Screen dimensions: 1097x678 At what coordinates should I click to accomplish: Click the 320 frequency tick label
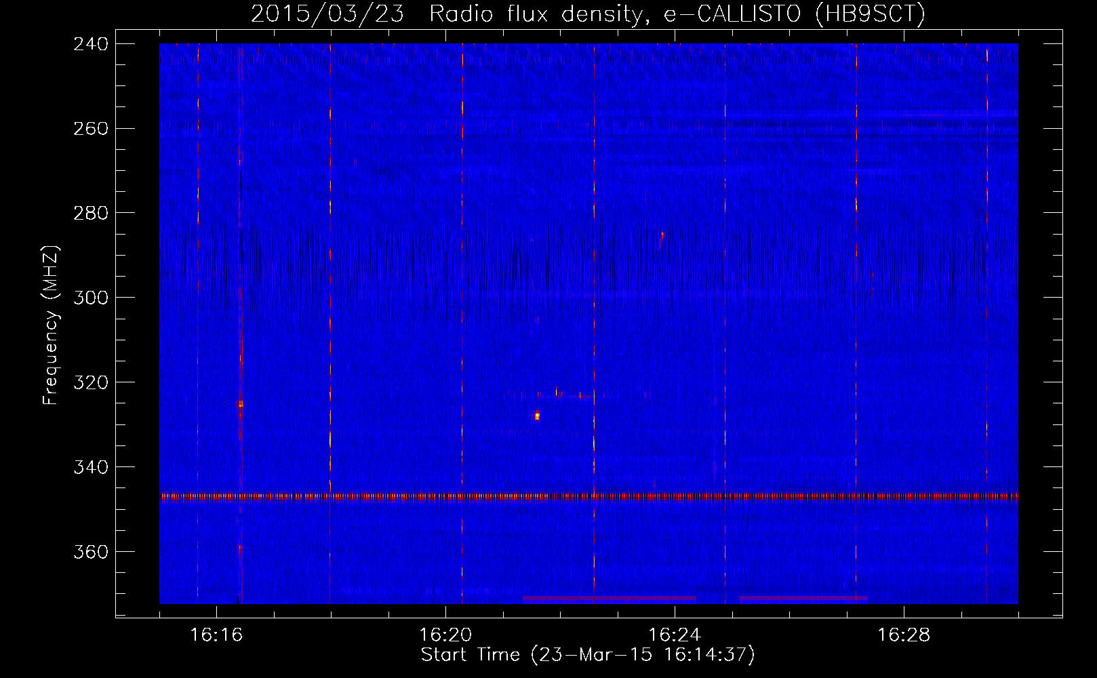point(91,383)
